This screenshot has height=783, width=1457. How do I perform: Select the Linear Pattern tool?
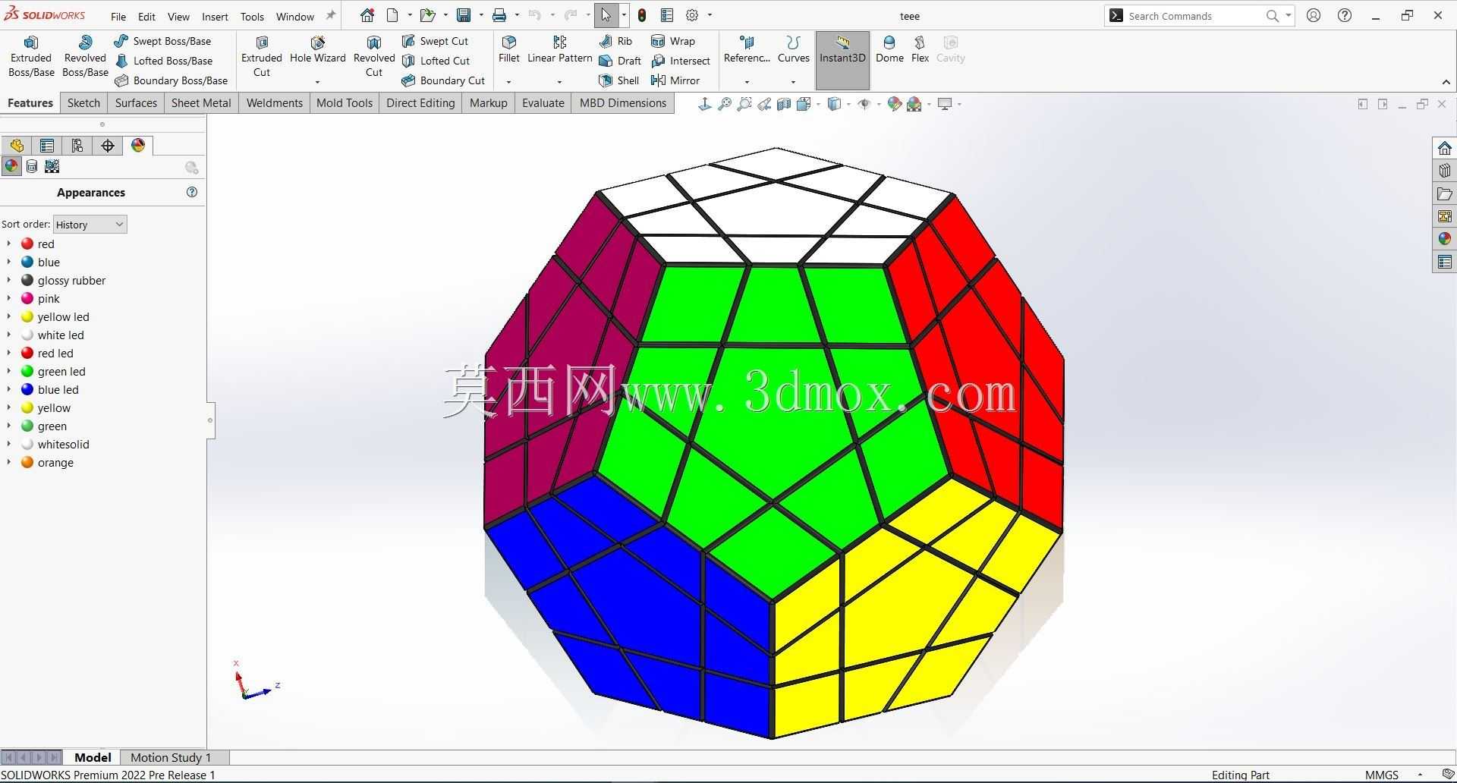coord(559,50)
